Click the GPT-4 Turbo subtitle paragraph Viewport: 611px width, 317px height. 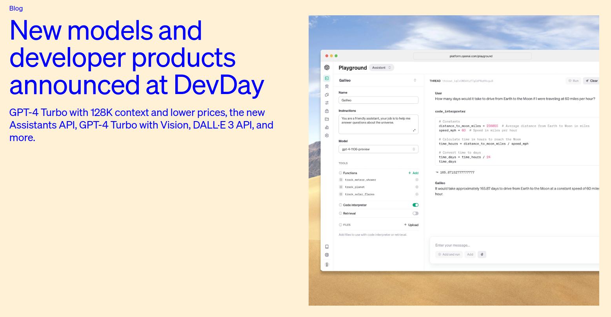[141, 125]
